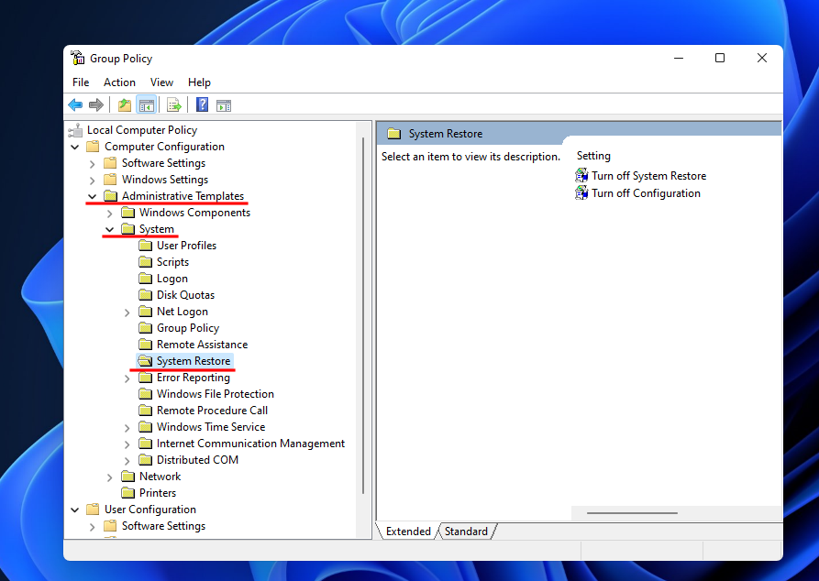819x581 pixels.
Task: Open the View menu
Action: (161, 82)
